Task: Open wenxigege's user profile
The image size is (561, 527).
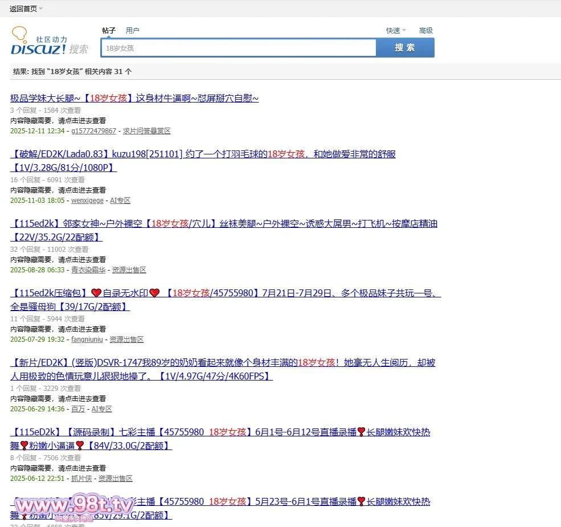Action: coord(87,201)
